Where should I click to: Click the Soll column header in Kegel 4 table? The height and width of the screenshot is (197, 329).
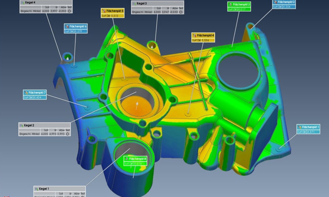tap(47, 7)
